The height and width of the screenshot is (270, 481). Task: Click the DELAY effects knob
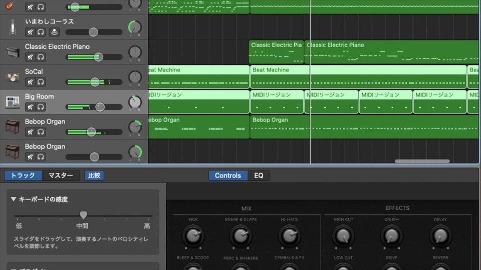click(x=440, y=235)
